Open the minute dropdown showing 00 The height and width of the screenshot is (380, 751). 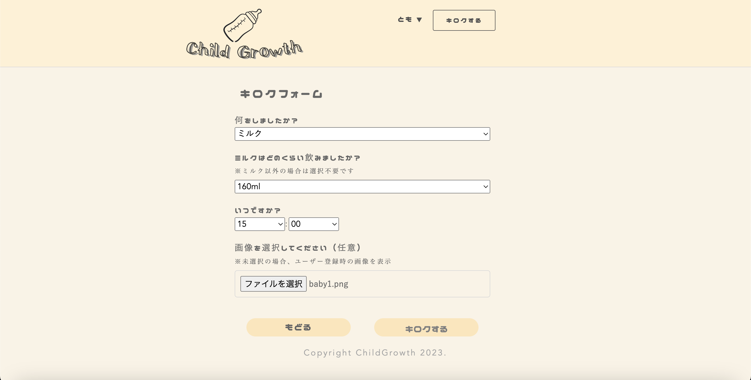click(x=313, y=224)
